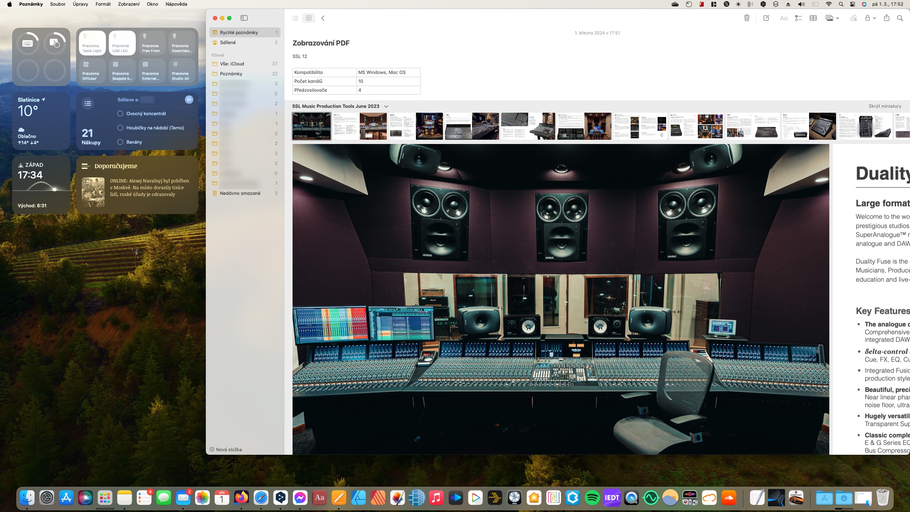Click the trash delete note icon

746,18
